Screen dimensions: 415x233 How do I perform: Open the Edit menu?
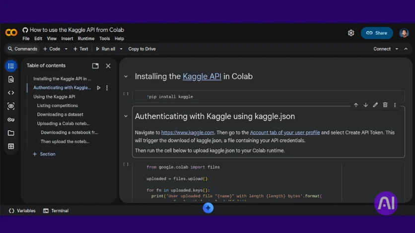click(38, 39)
